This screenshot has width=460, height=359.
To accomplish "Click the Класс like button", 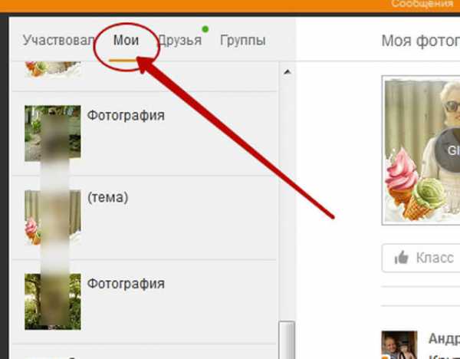I will coord(421,258).
